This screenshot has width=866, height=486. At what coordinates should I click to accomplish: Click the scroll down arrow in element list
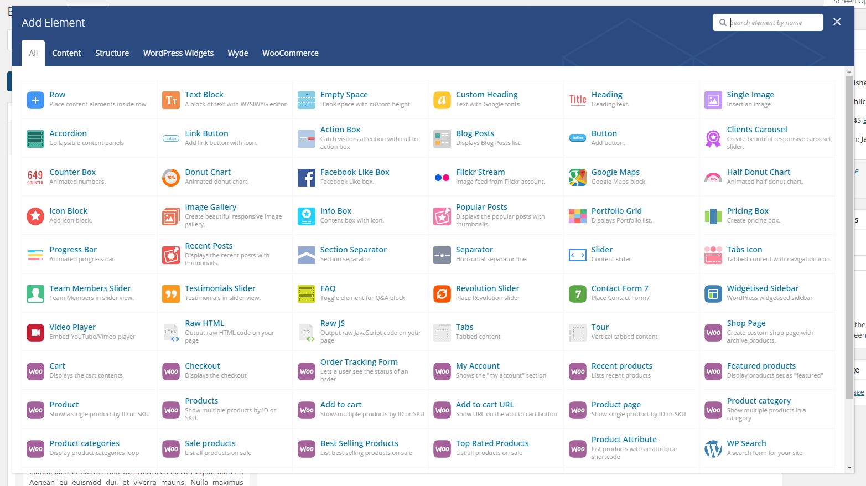click(x=849, y=468)
